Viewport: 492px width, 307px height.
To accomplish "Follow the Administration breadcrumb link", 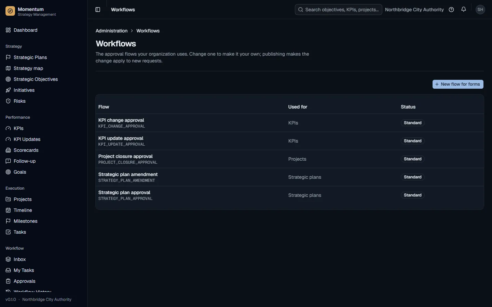I will [111, 31].
